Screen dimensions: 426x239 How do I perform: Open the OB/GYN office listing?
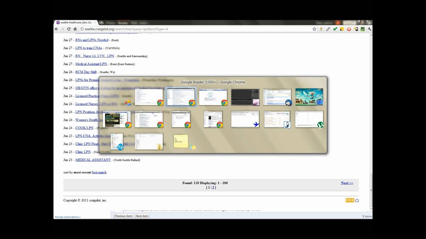pyautogui.click(x=87, y=88)
